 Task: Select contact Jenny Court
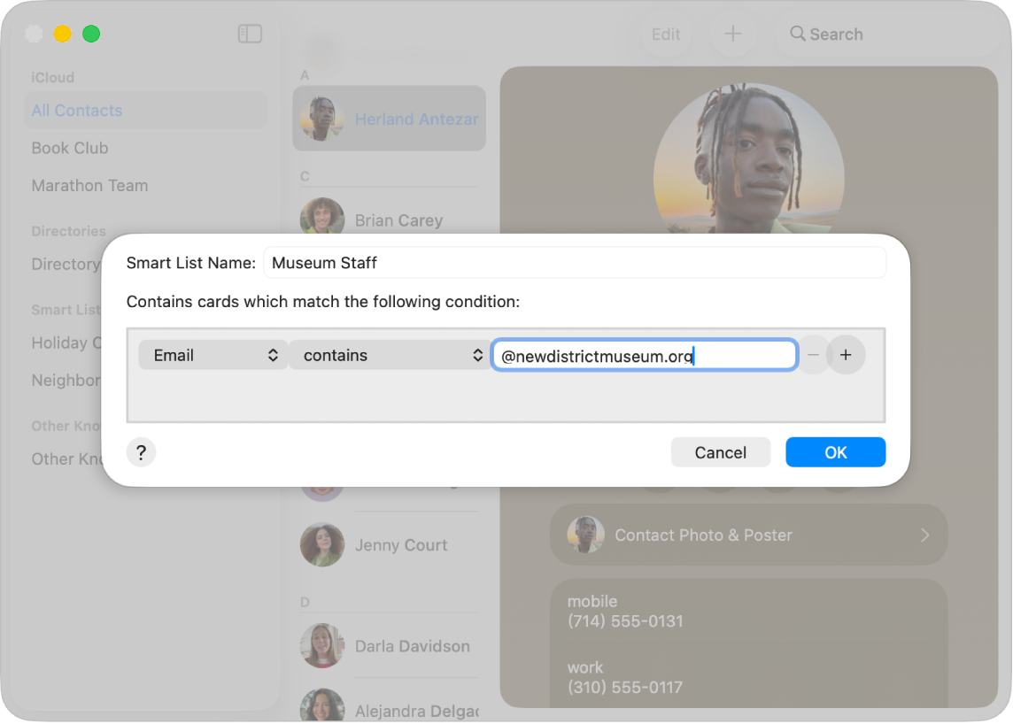point(401,544)
